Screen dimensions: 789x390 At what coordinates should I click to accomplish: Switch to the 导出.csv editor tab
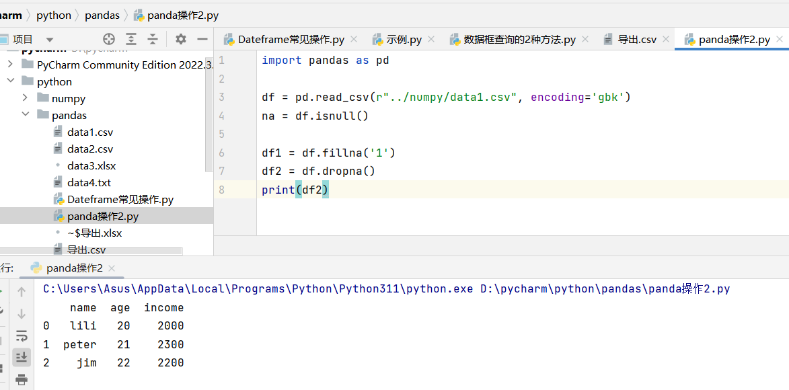[636, 40]
